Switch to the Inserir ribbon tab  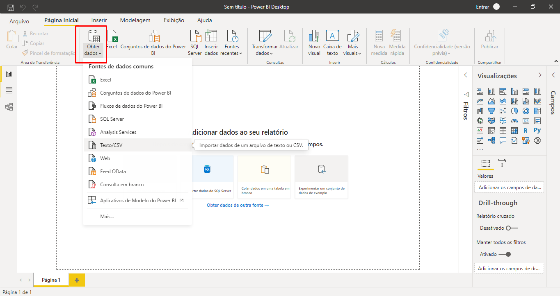(99, 20)
